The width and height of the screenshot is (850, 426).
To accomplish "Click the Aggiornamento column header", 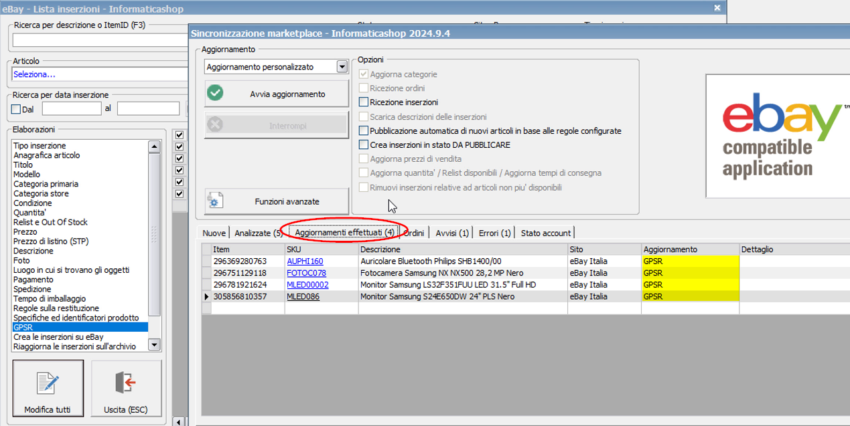I will coord(691,249).
